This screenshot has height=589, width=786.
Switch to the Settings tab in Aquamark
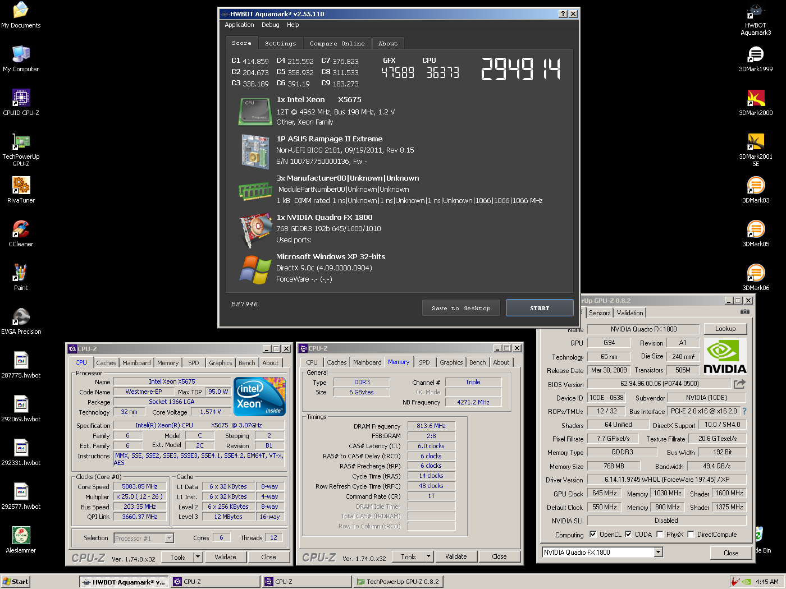click(280, 43)
